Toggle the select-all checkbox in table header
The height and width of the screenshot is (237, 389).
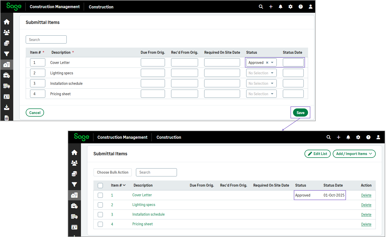(x=100, y=186)
